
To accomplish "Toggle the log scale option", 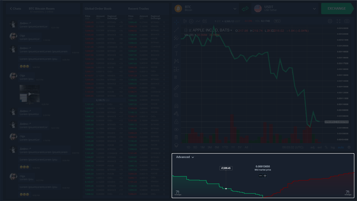I will tap(333, 147).
